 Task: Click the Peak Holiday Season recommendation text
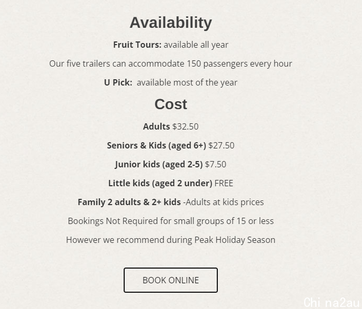click(170, 240)
